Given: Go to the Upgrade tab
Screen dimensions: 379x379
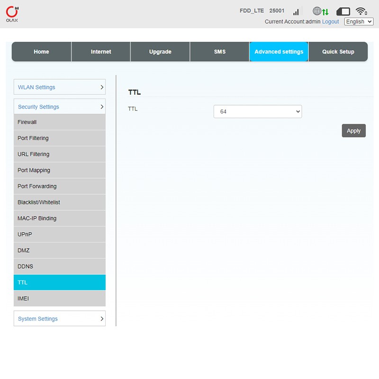Looking at the screenshot, I should 160,52.
